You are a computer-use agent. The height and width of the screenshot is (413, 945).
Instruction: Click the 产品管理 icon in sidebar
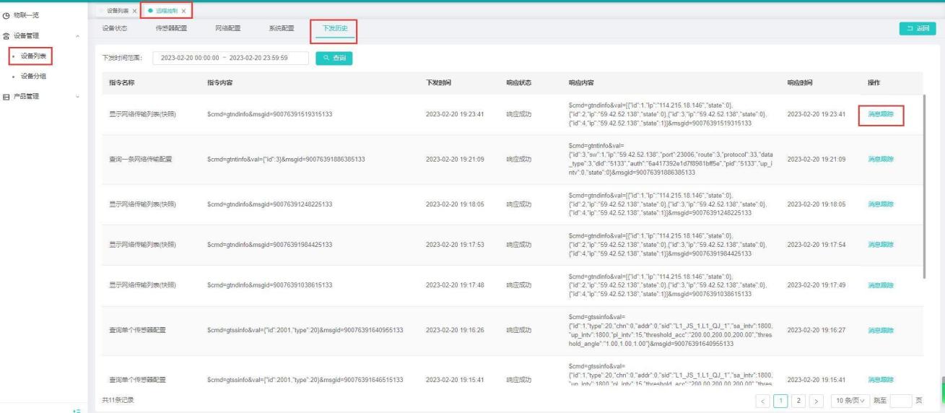(6, 97)
